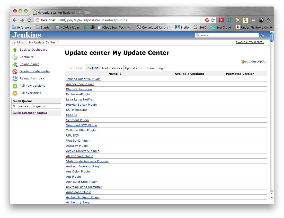Click the search help question-mark icon
The image size is (284, 218).
click(262, 36)
